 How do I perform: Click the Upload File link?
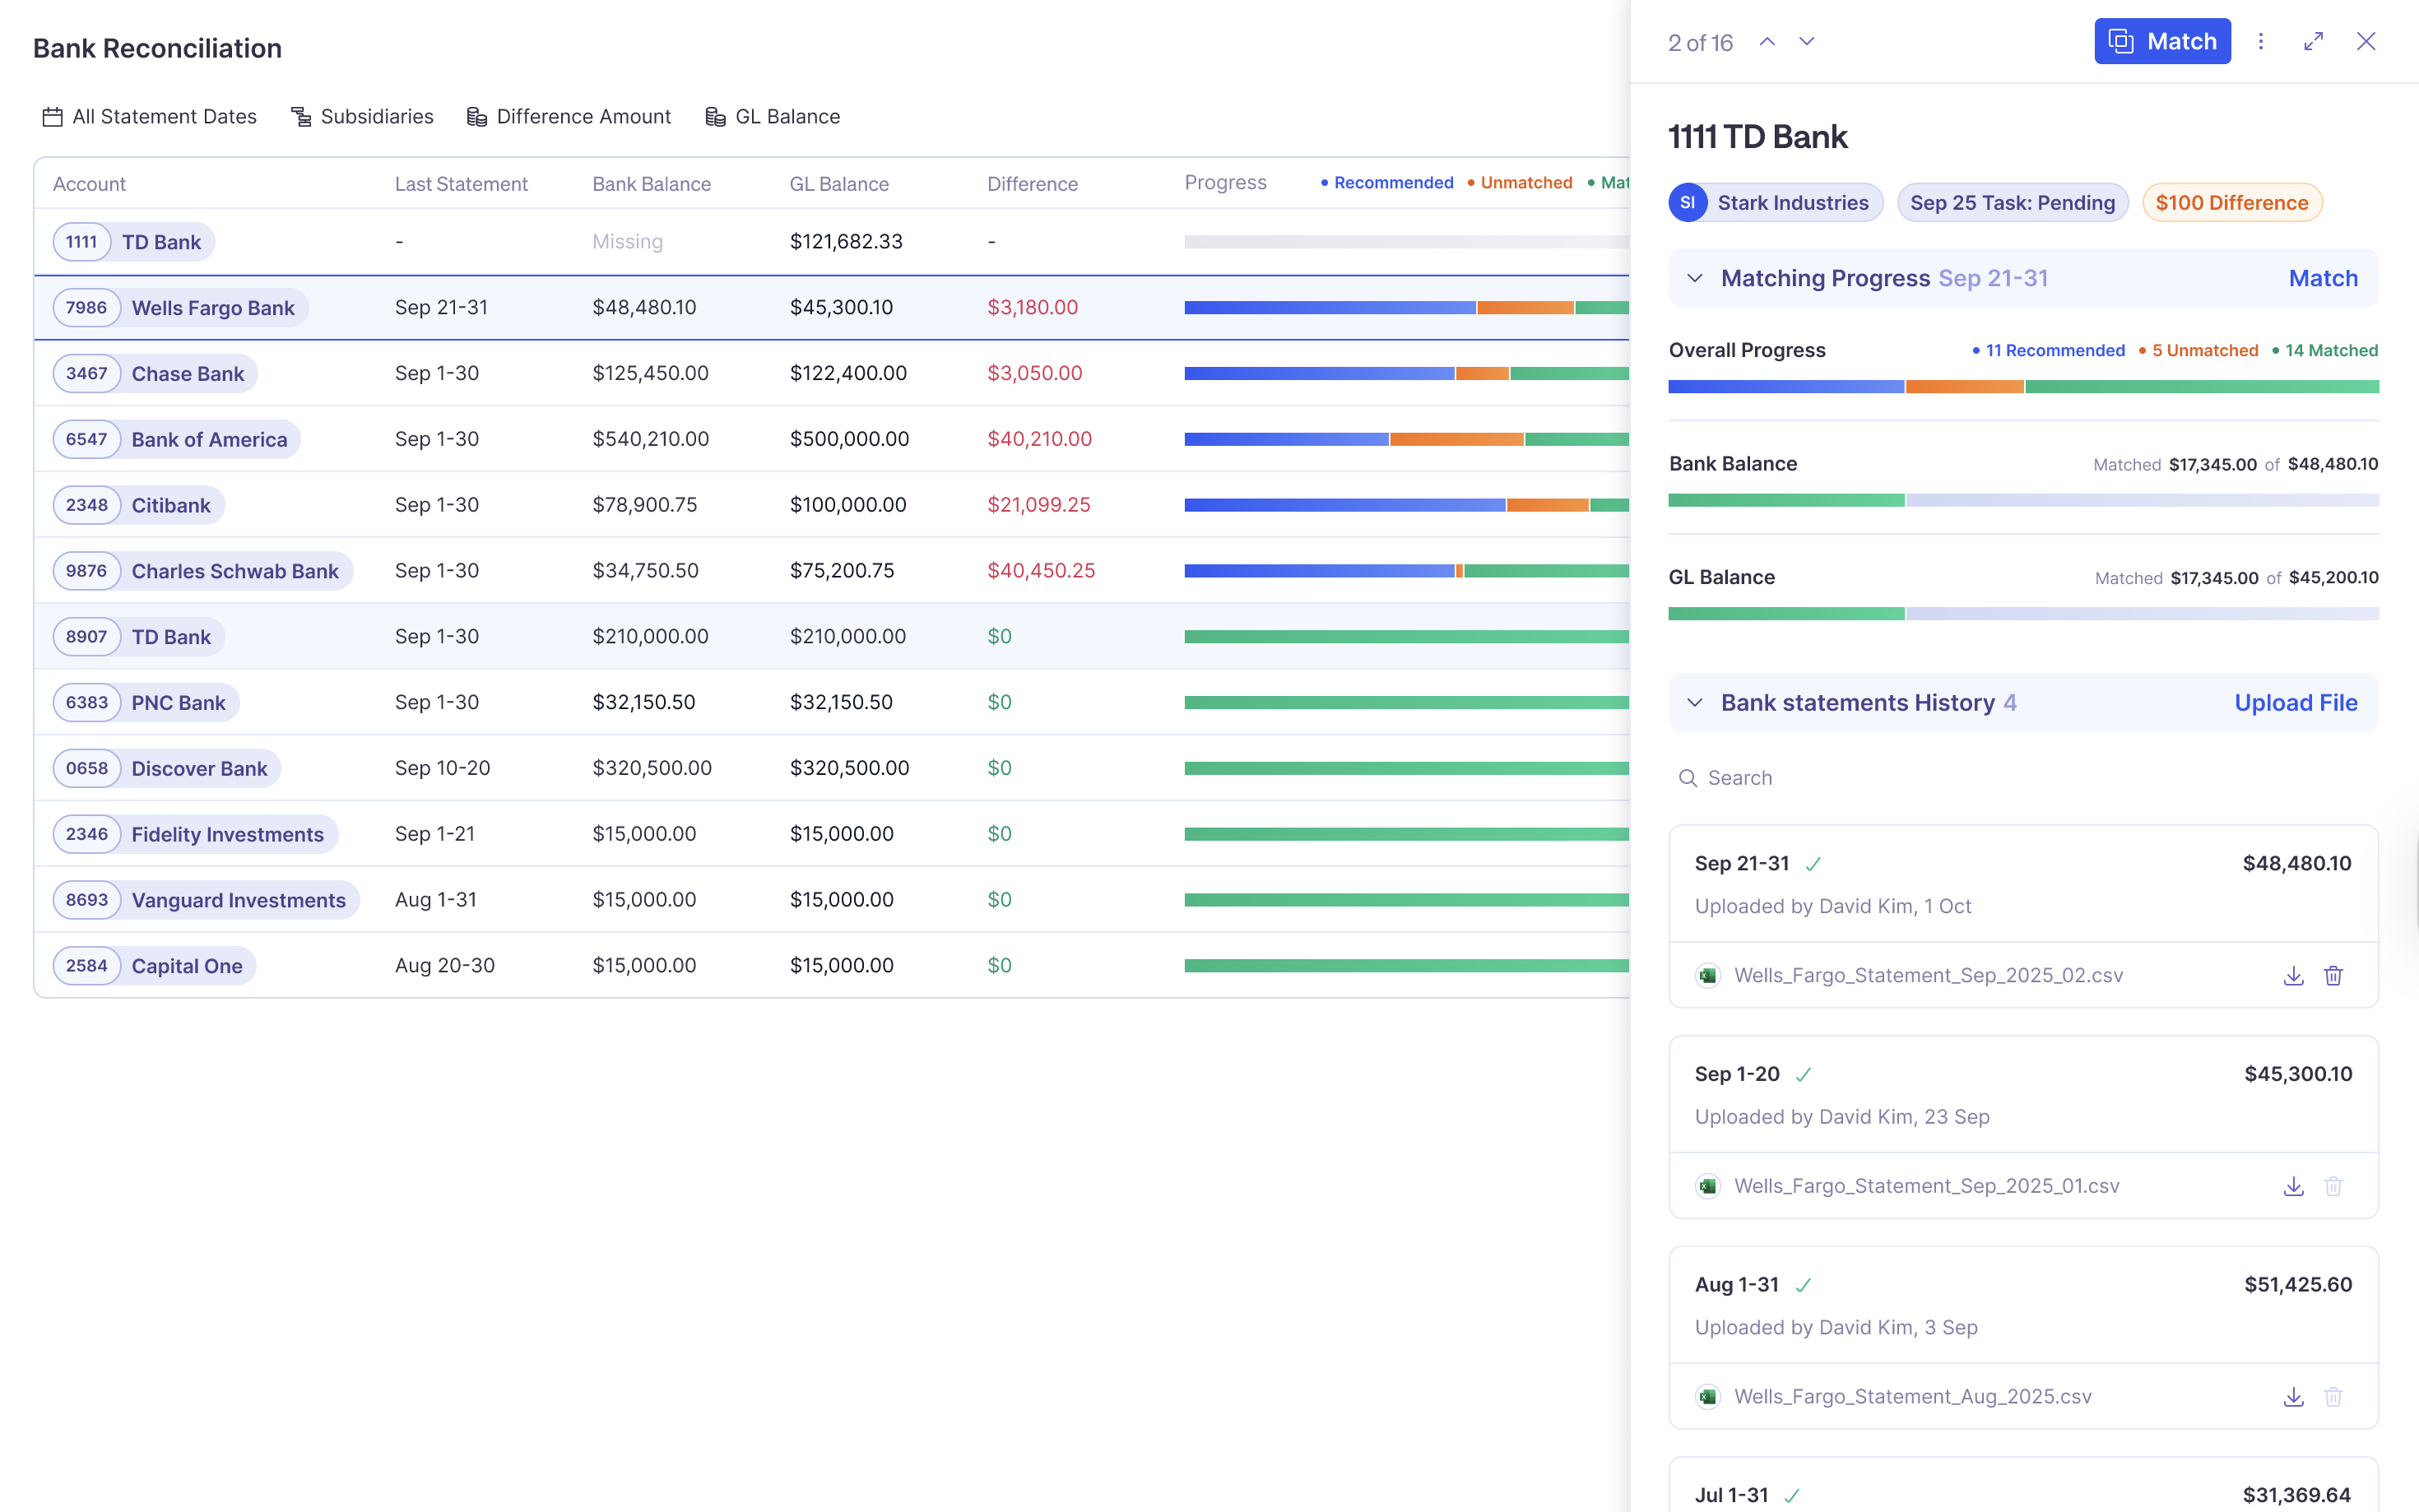[x=2296, y=702]
